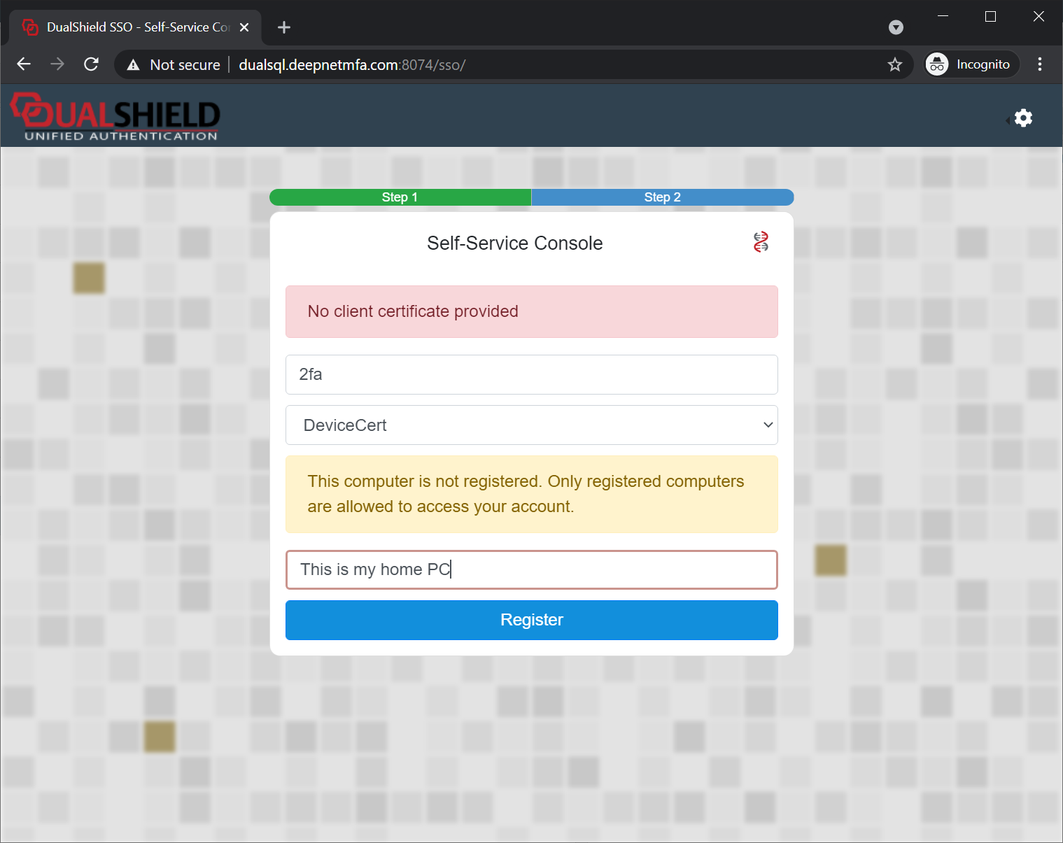
Task: Open the settings gear icon
Action: pyautogui.click(x=1023, y=118)
